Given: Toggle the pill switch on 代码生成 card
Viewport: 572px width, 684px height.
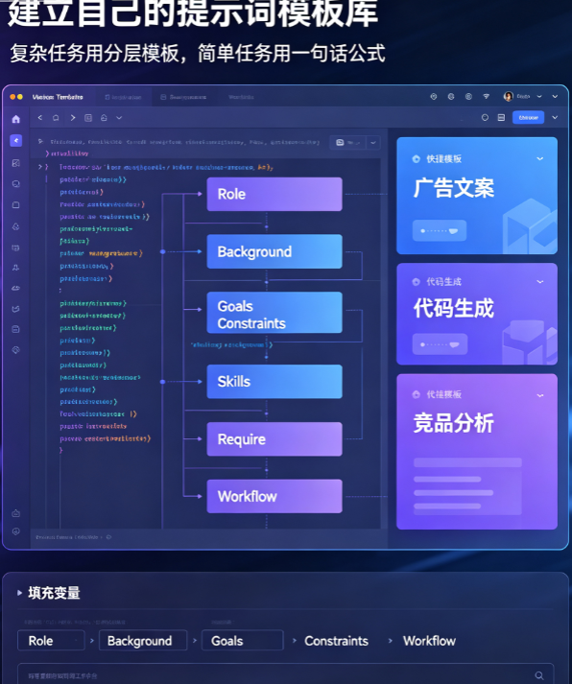Looking at the screenshot, I should click(440, 344).
